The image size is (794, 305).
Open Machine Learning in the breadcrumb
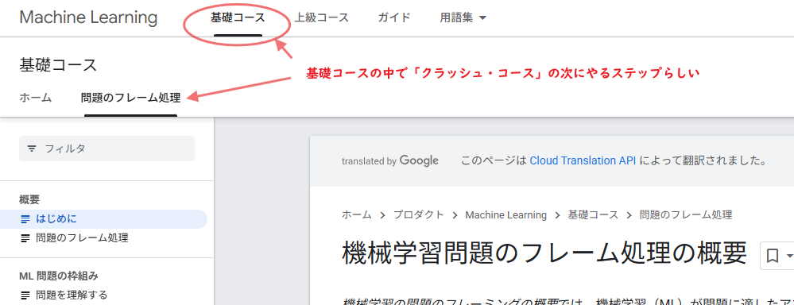tap(505, 215)
